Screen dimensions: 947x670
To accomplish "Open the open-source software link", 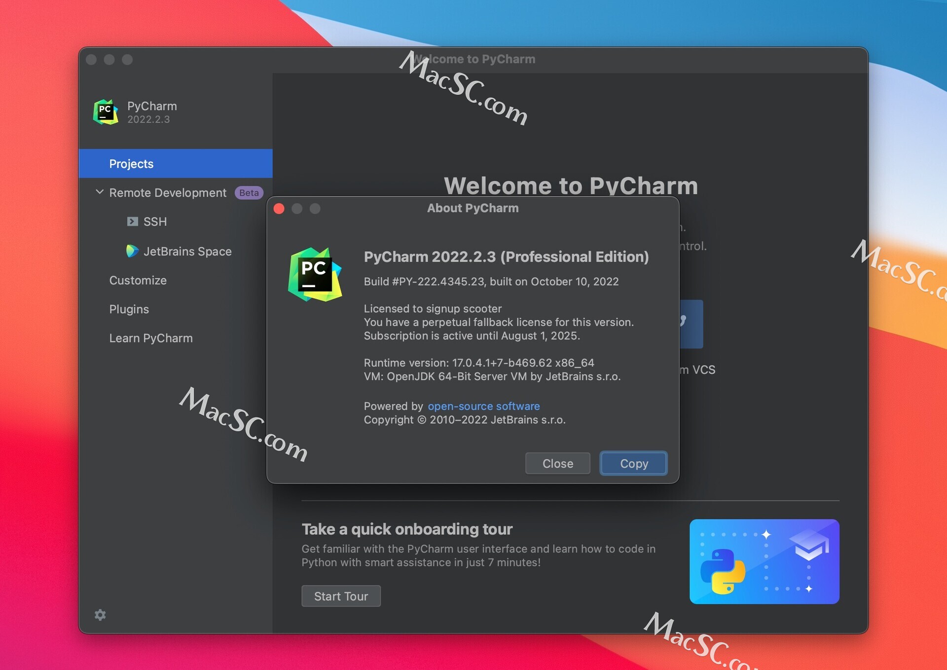I will (x=484, y=406).
